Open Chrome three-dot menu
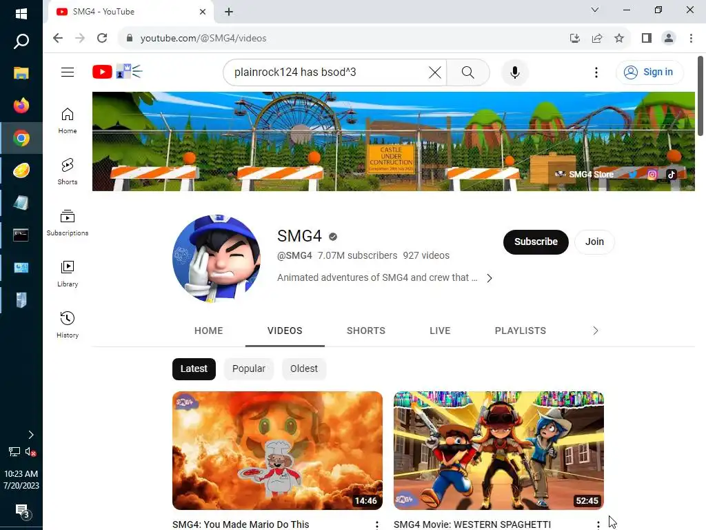The image size is (706, 530). click(x=691, y=39)
